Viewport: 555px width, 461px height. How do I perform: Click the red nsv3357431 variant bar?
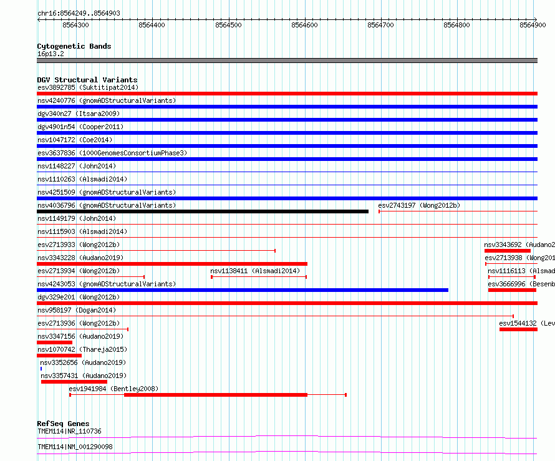click(74, 382)
